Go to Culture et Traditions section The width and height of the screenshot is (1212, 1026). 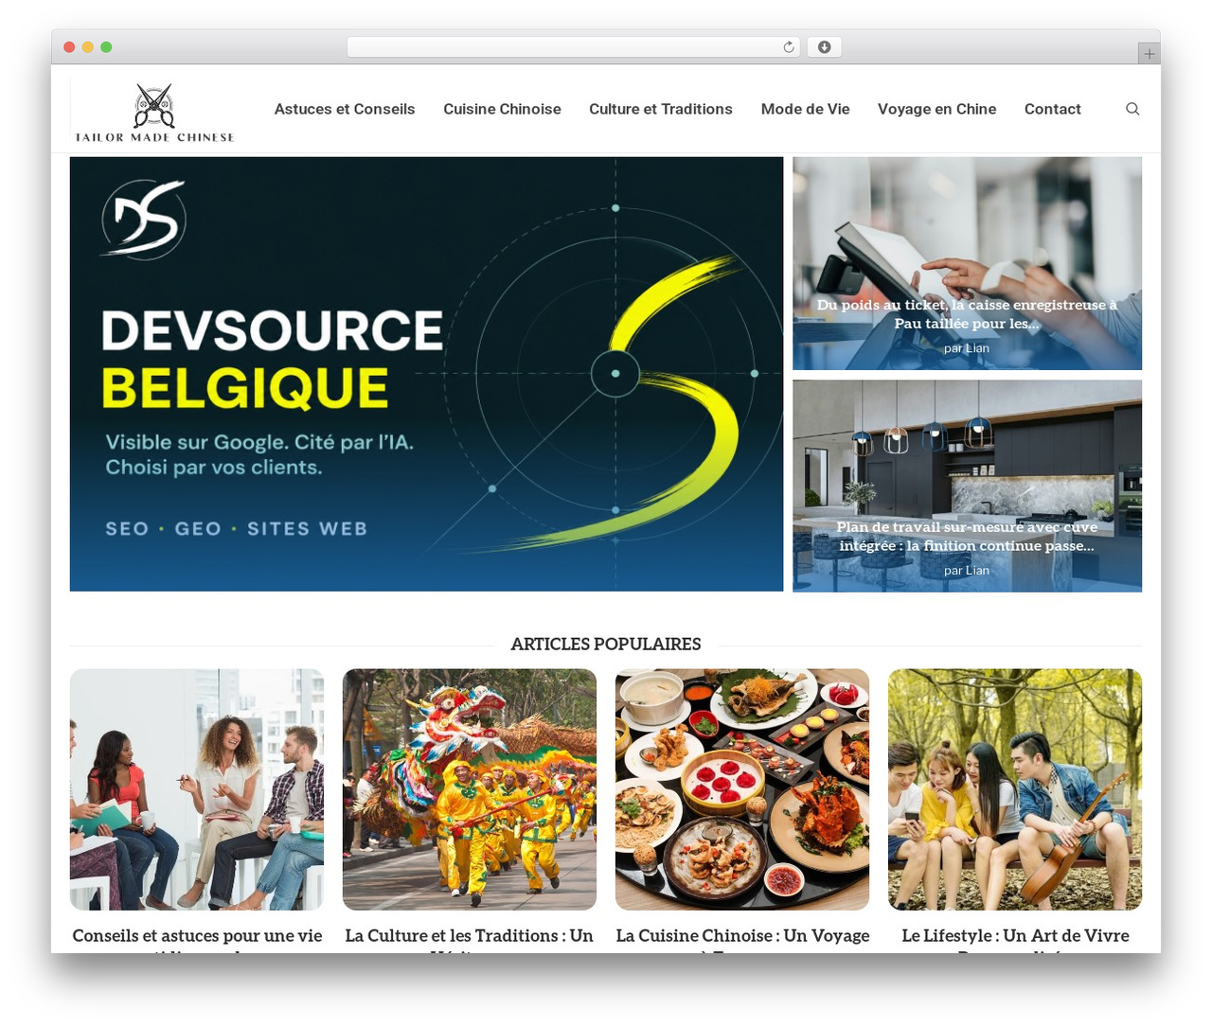point(661,109)
